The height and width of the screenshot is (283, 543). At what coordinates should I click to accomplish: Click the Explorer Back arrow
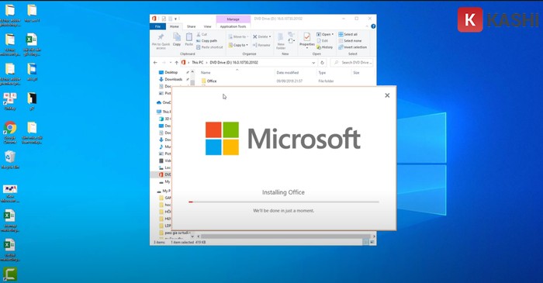155,63
